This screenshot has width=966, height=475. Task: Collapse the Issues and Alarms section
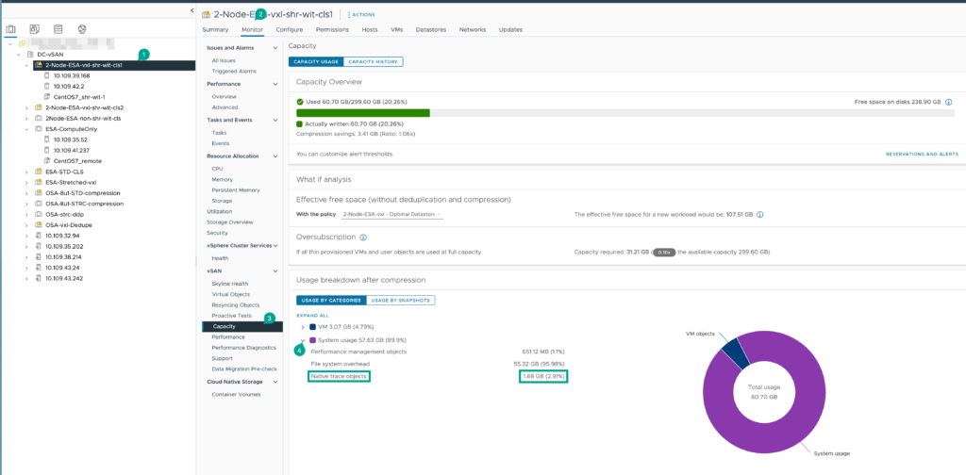[x=275, y=47]
